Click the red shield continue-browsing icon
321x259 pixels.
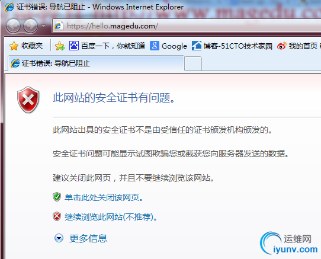coord(57,216)
